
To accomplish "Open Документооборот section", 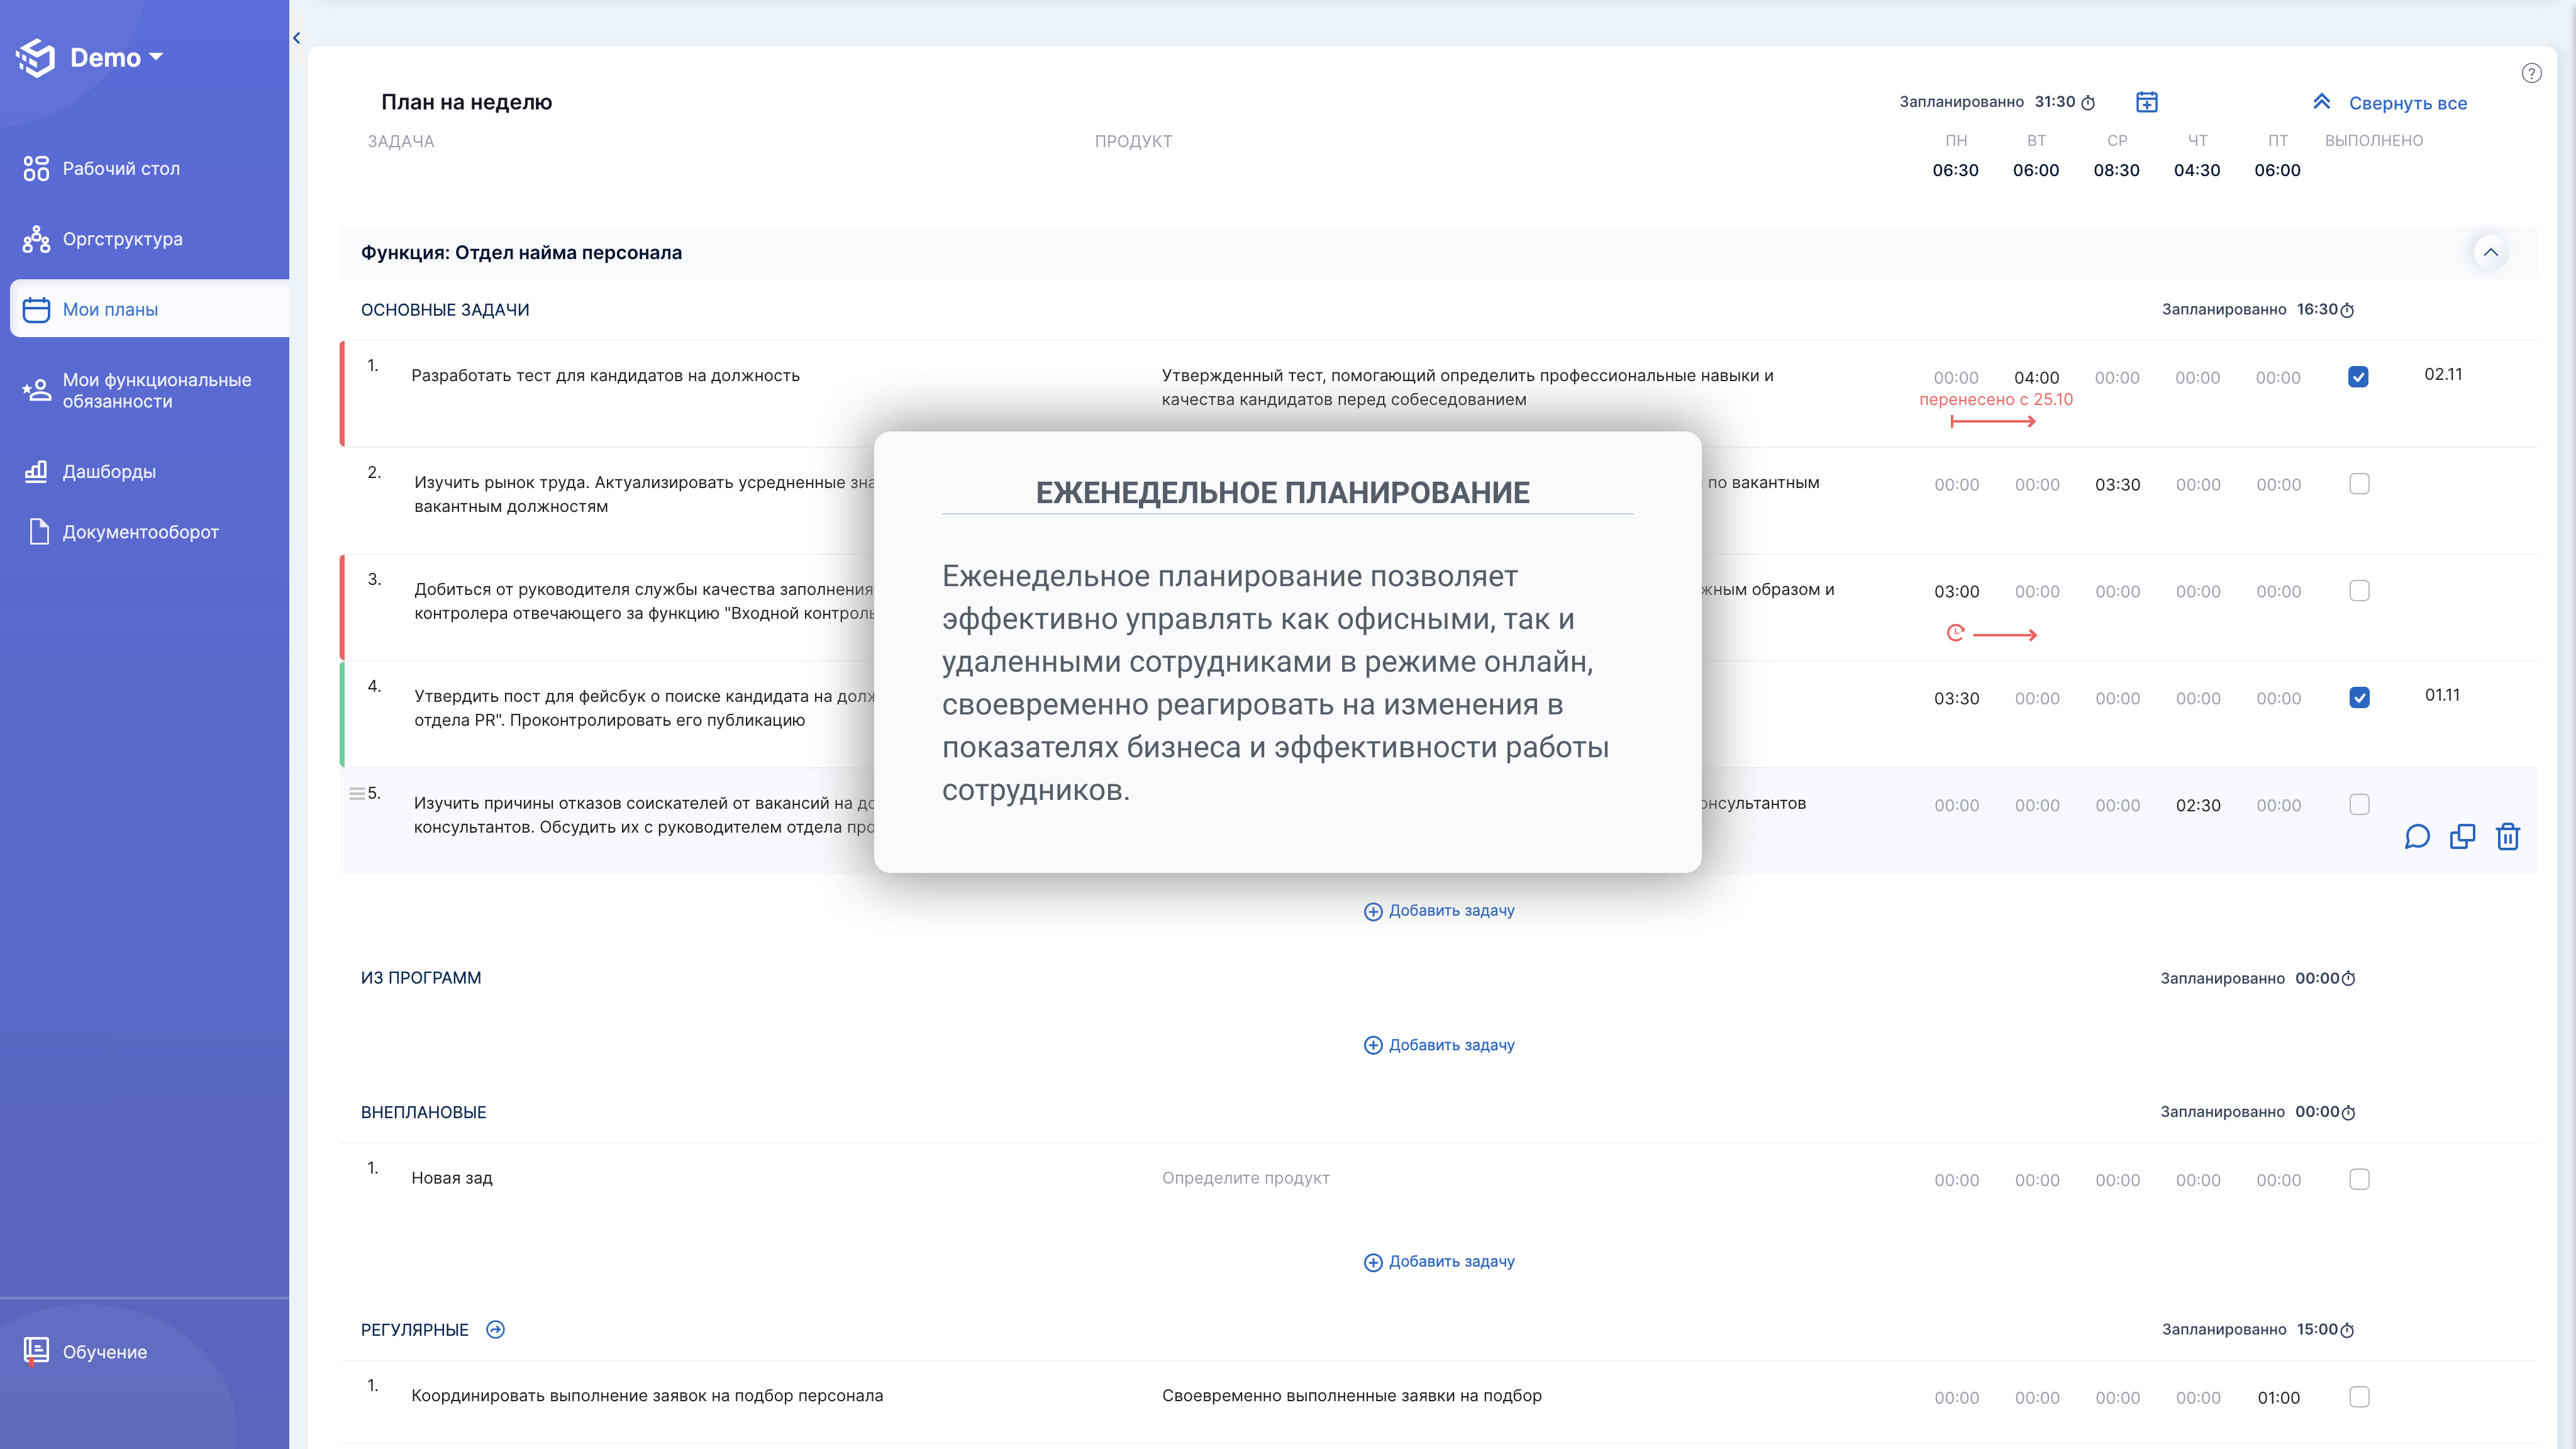I will click(141, 532).
